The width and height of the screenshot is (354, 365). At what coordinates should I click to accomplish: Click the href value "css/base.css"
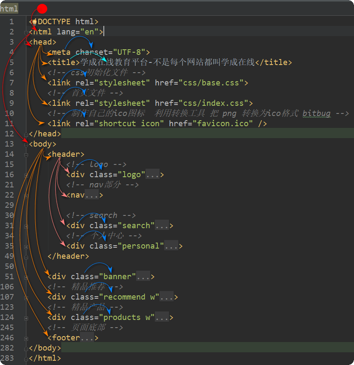(211, 82)
